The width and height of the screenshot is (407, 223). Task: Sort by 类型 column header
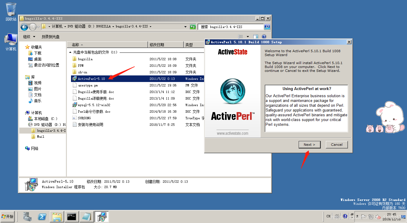[194, 45]
